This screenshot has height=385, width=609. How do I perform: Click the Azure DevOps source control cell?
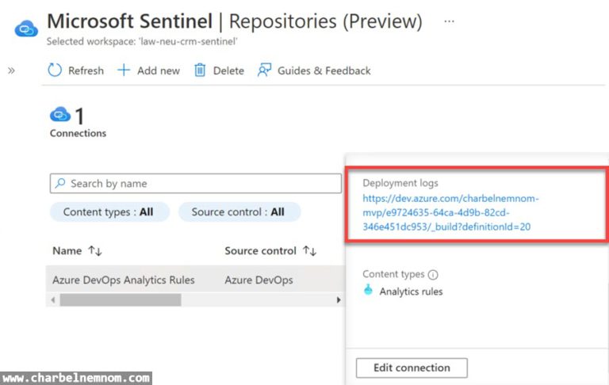259,280
